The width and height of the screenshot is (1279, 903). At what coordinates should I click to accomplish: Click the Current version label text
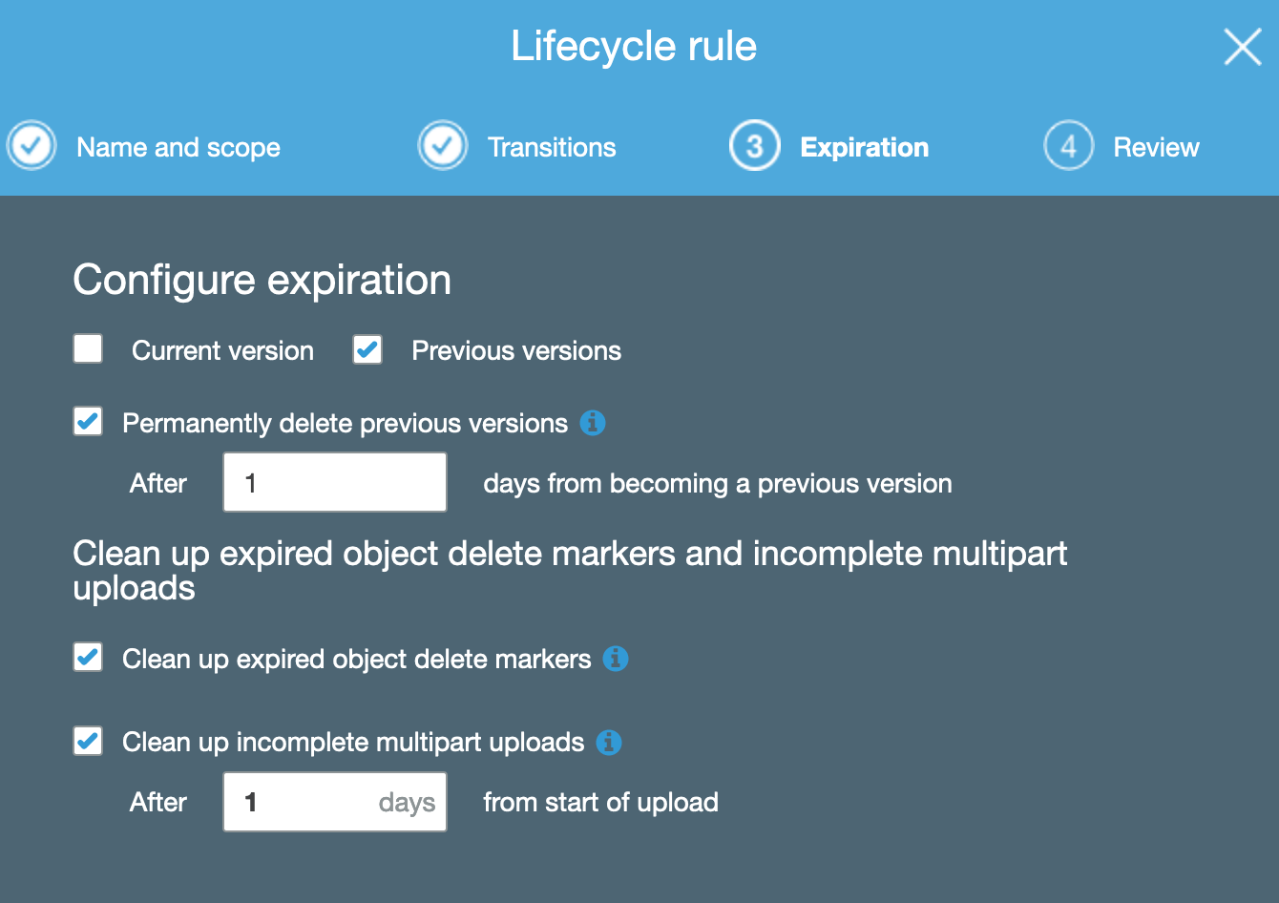tap(222, 350)
